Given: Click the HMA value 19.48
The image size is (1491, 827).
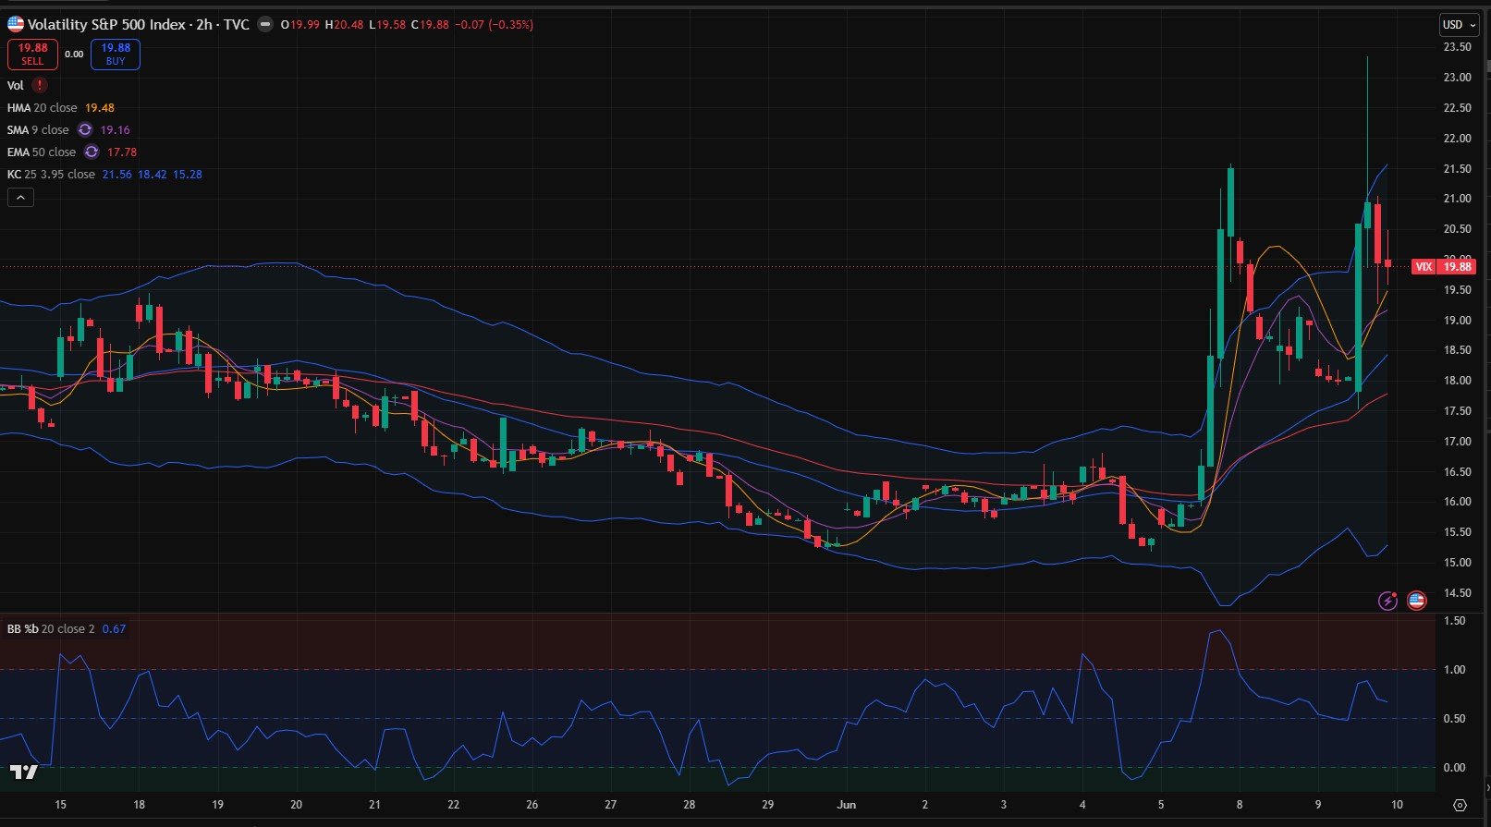Looking at the screenshot, I should point(100,108).
